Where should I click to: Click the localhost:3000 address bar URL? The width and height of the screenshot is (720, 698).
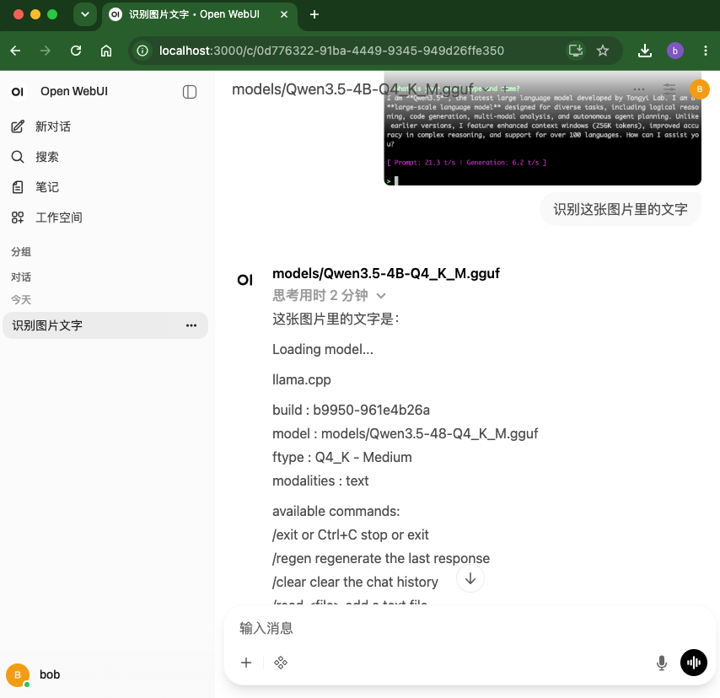point(331,51)
